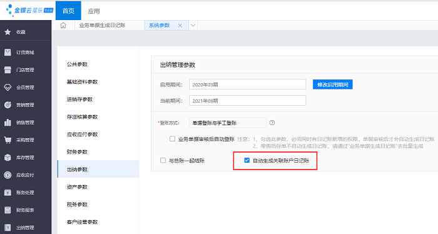Select 出纳参数 in parameter list
The image size is (438, 234).
pos(98,169)
